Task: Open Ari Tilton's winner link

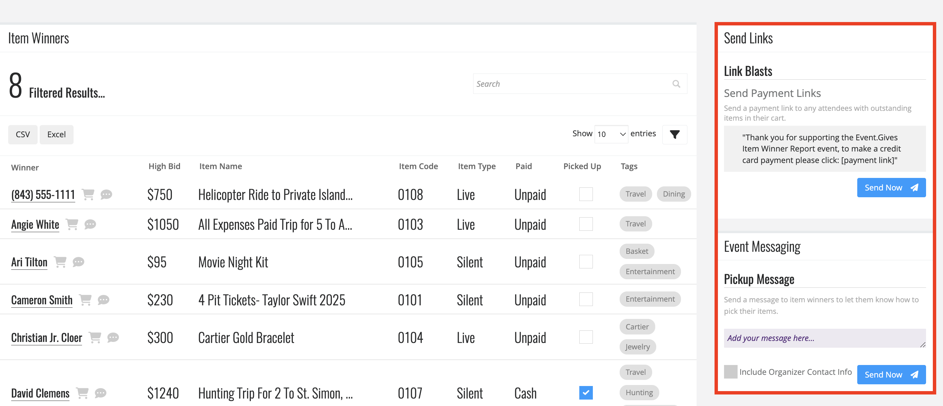Action: pos(29,263)
